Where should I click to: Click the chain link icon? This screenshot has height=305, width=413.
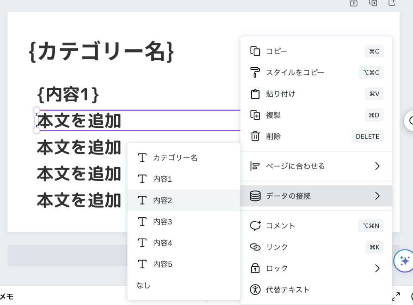pyautogui.click(x=255, y=247)
